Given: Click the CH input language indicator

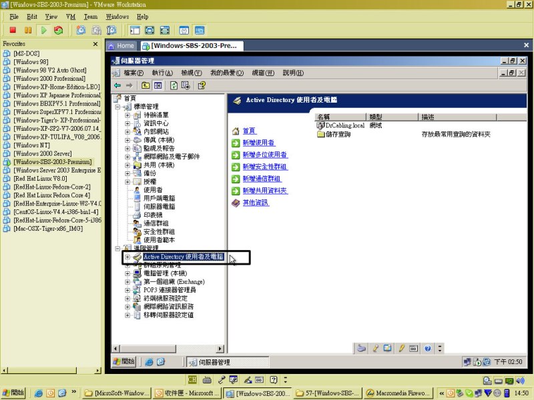Looking at the screenshot, I should 192,379.
